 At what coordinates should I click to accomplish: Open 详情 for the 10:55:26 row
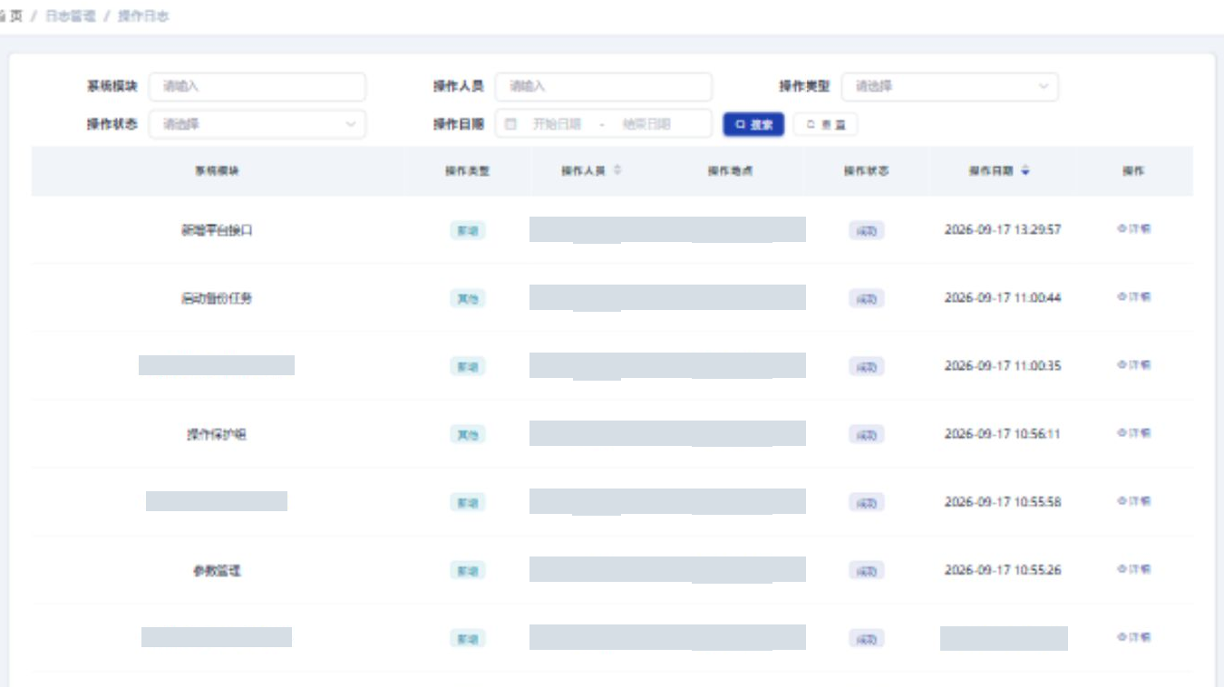1134,569
